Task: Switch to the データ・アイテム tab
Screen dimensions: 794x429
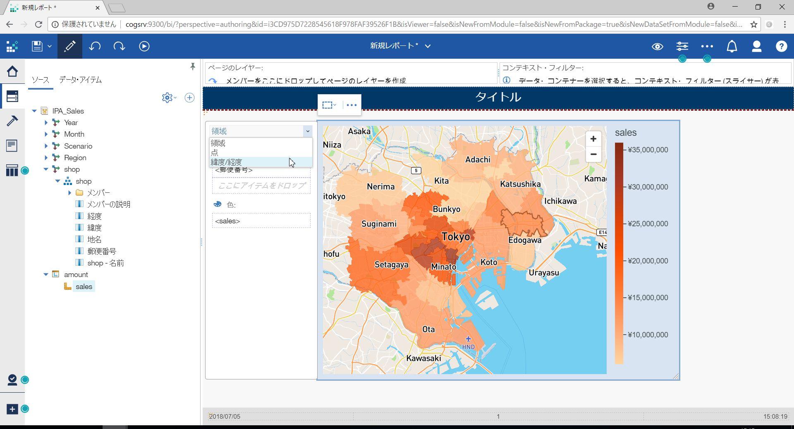Action: (x=80, y=80)
